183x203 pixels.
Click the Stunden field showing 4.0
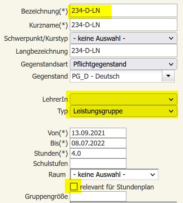98,153
